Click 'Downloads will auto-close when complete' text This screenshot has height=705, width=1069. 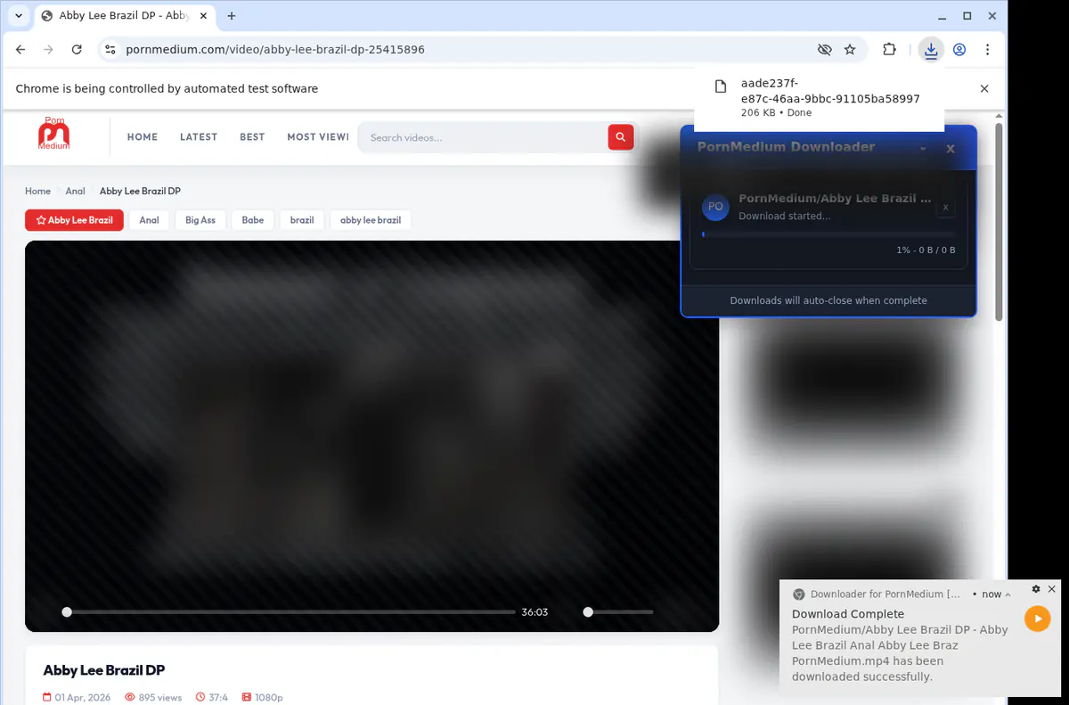828,300
